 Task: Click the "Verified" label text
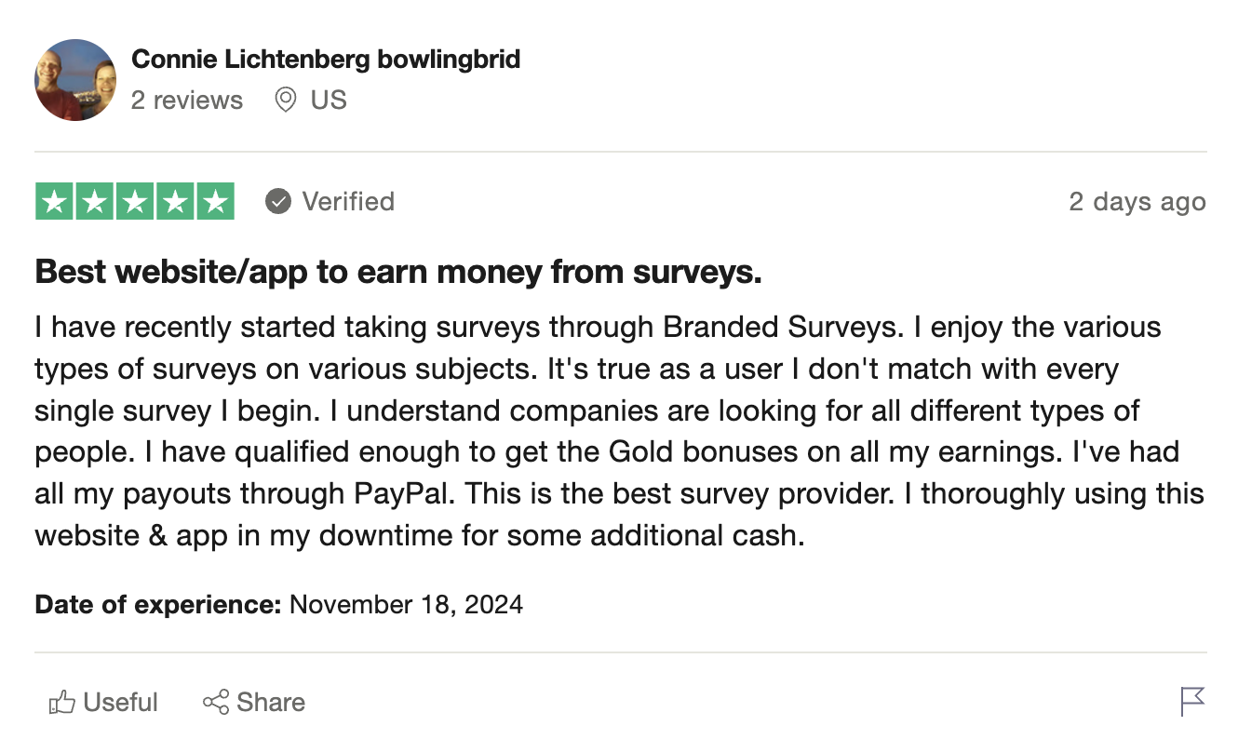pos(348,201)
